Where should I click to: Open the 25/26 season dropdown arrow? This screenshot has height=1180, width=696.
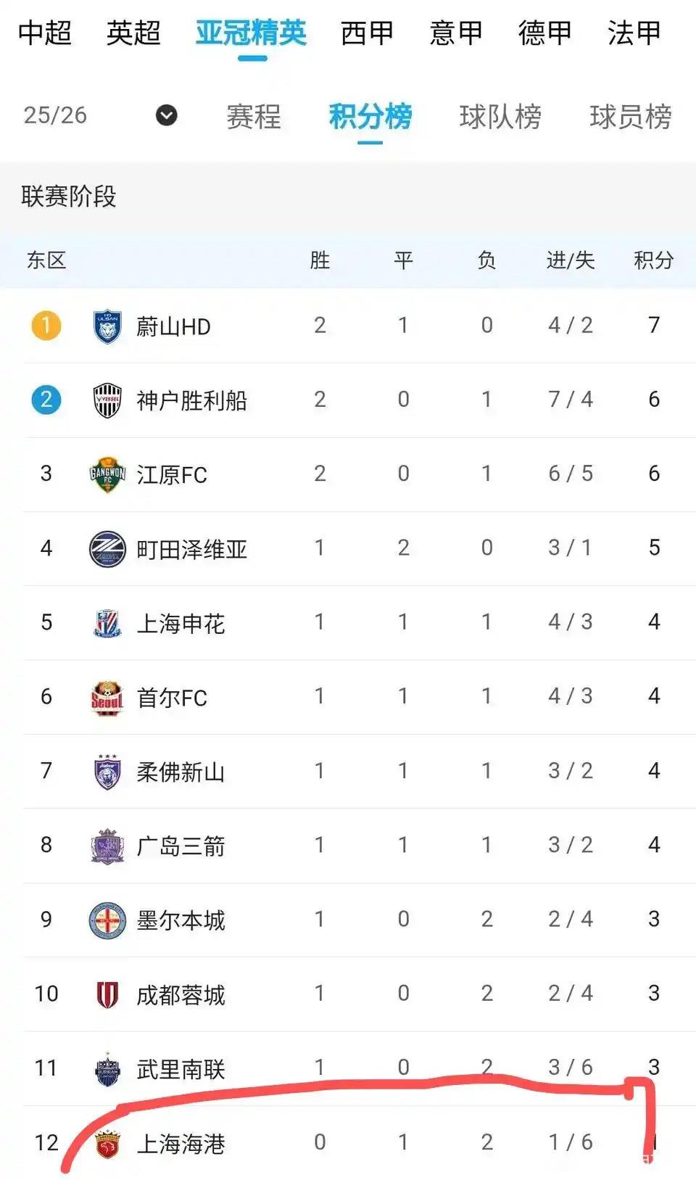pos(167,115)
